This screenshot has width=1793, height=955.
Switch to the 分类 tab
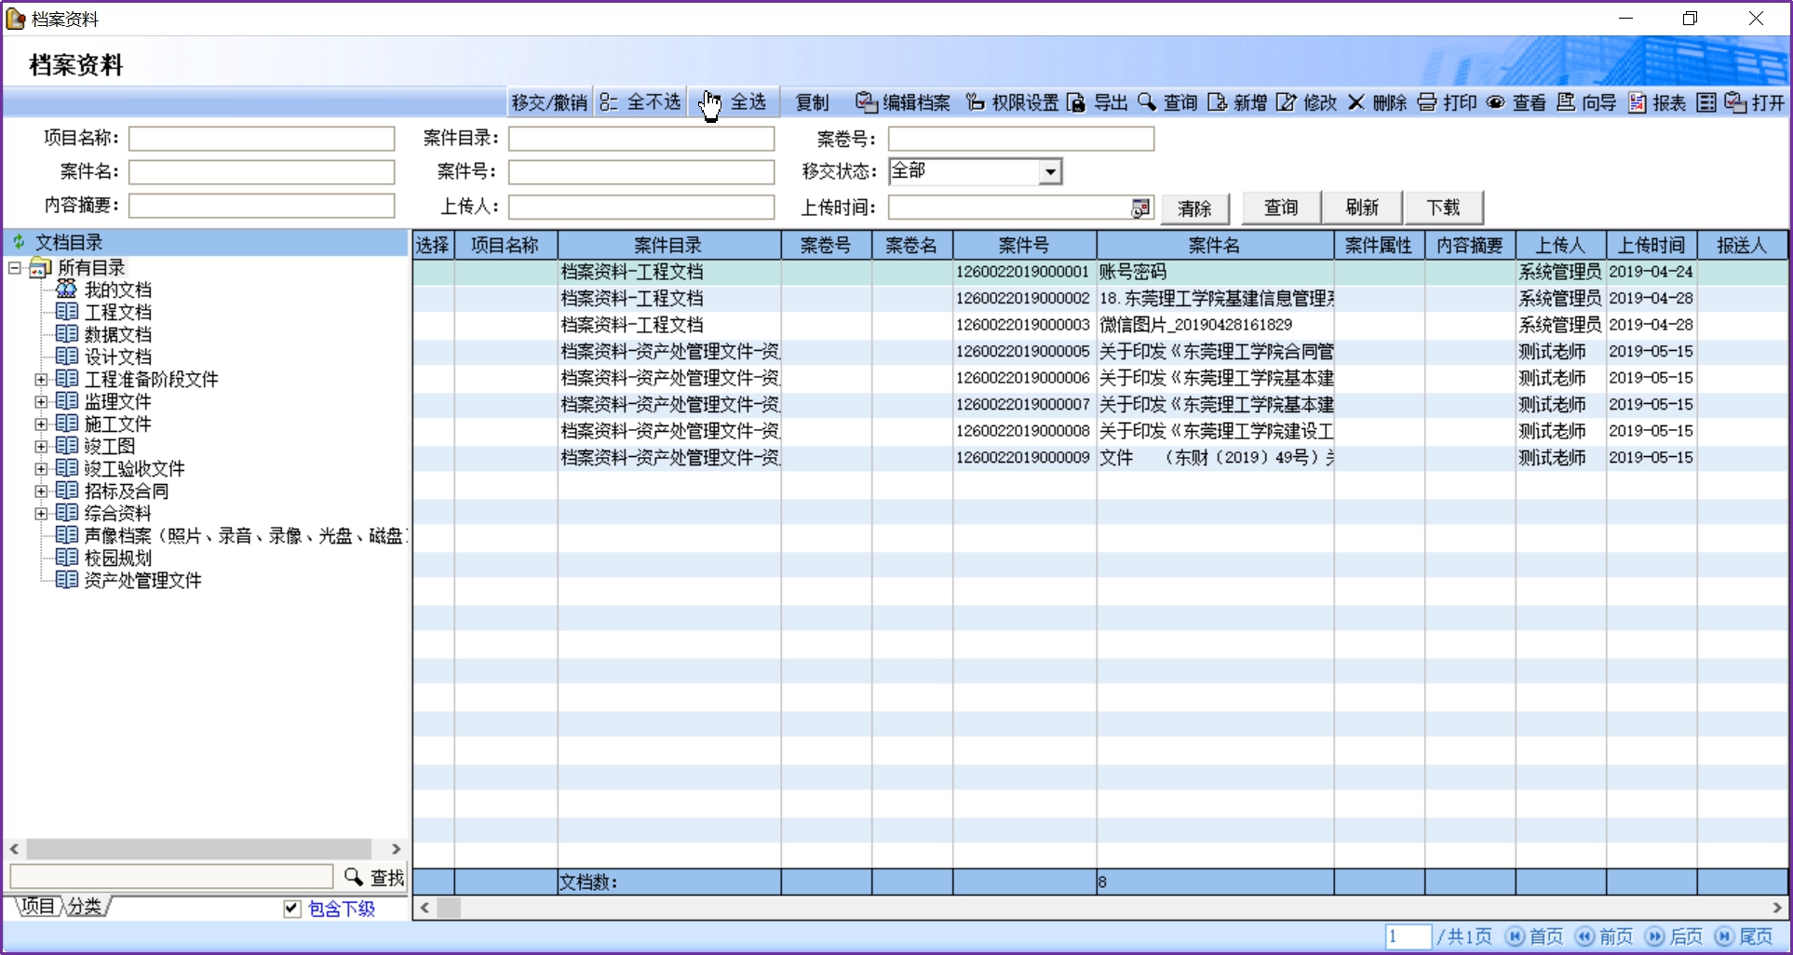point(85,907)
